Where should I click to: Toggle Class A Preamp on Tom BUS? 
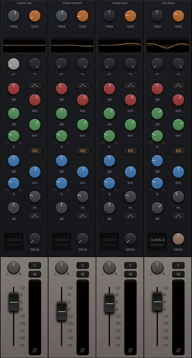[x=157, y=242]
